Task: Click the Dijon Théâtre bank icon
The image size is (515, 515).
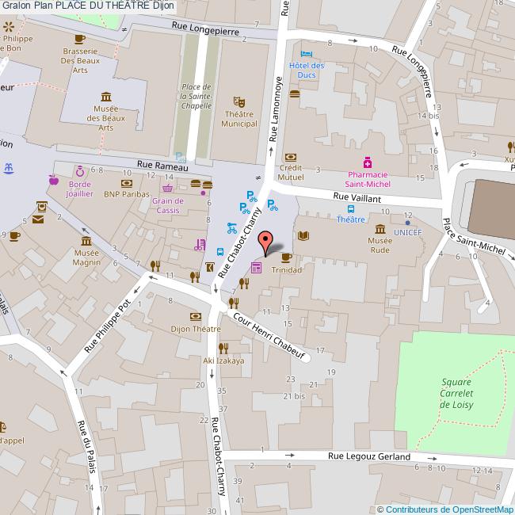Action: coord(195,316)
